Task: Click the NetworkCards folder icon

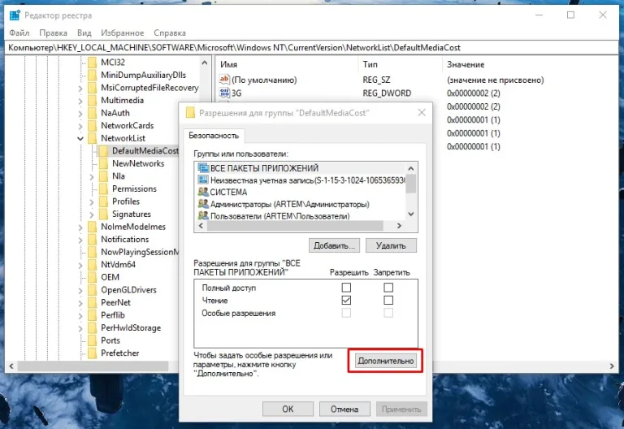Action: (93, 126)
